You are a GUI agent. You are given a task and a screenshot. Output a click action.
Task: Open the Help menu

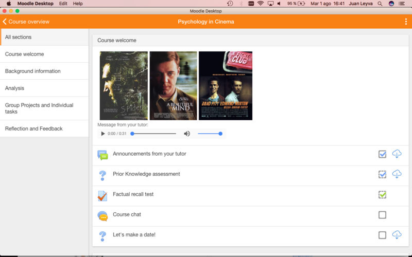tap(78, 4)
